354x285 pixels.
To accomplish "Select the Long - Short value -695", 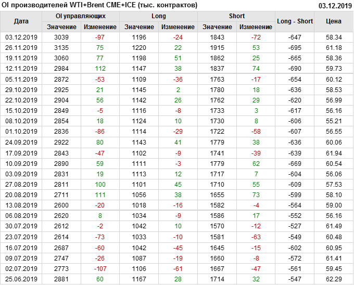I will coord(295,48).
